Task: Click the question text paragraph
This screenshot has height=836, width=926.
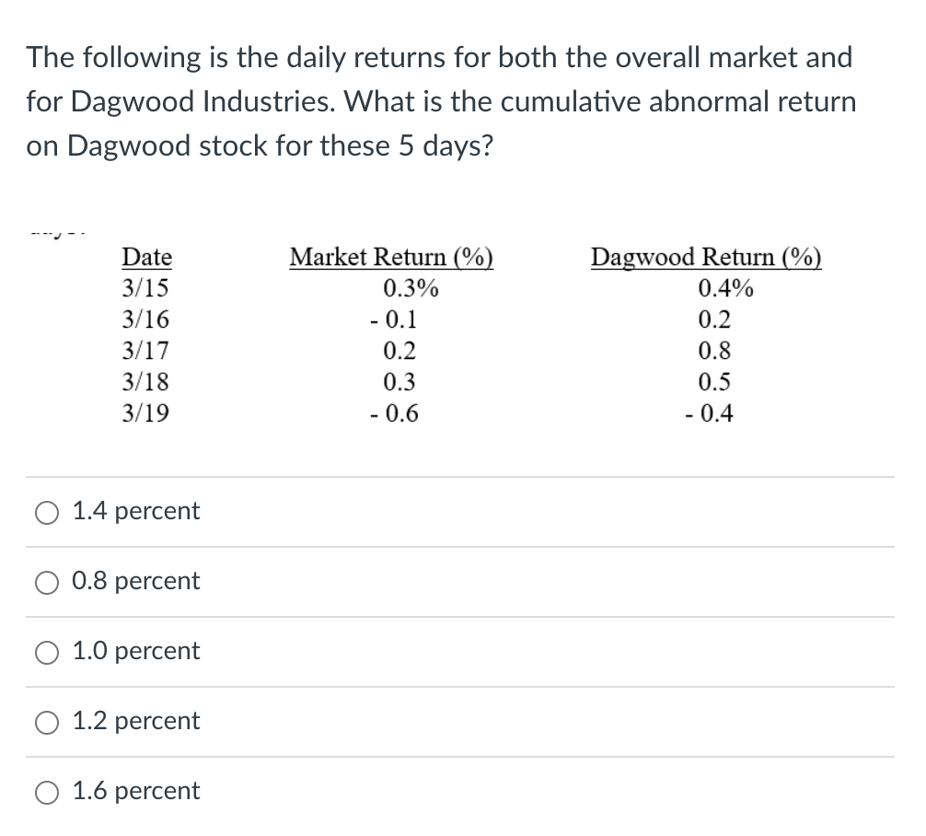Action: [442, 101]
